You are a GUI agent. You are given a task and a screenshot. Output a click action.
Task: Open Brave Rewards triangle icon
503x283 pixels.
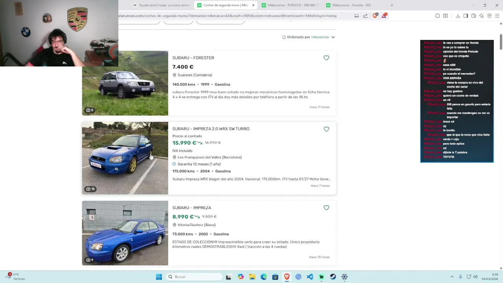click(384, 16)
